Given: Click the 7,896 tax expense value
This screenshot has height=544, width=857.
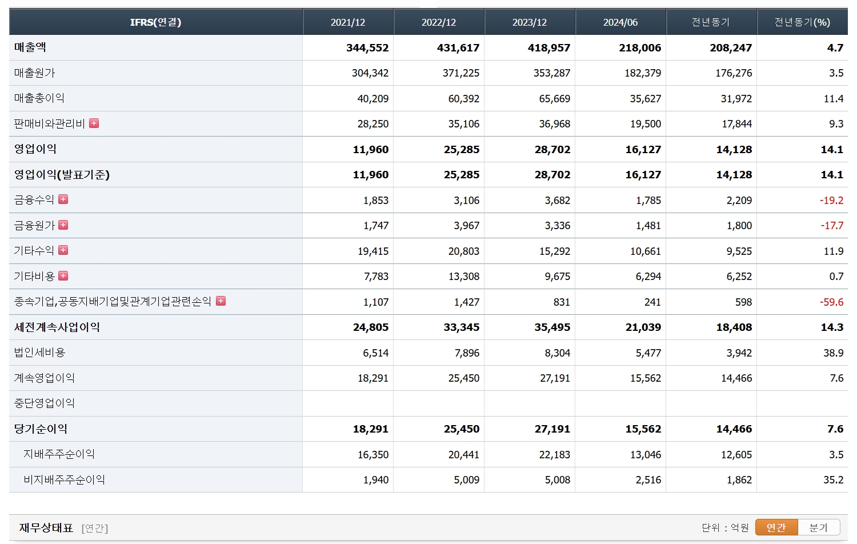Looking at the screenshot, I should [x=467, y=353].
